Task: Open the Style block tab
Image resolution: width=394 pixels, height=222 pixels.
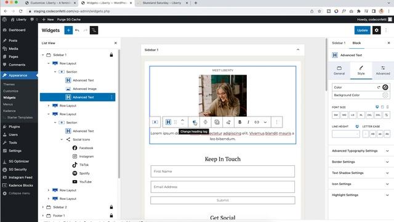Action: (x=361, y=70)
